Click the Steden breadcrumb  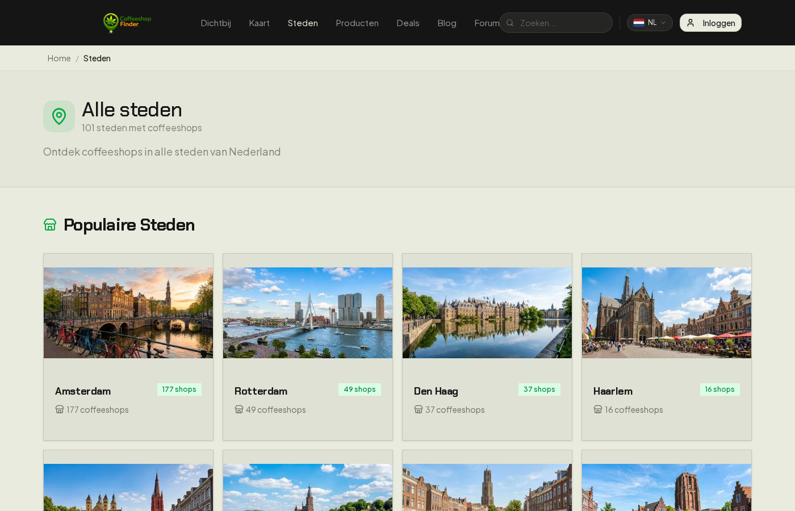[97, 58]
